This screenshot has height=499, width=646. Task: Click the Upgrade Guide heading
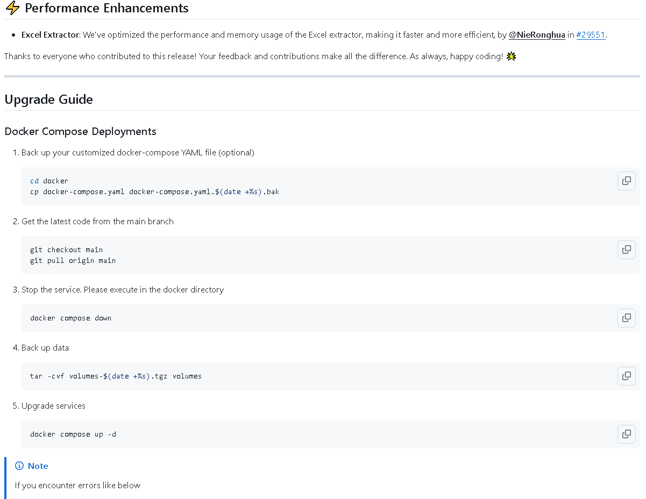pyautogui.click(x=48, y=99)
